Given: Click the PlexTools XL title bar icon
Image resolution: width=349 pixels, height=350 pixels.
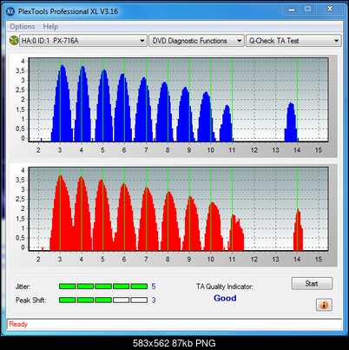Looking at the screenshot, I should (10, 11).
